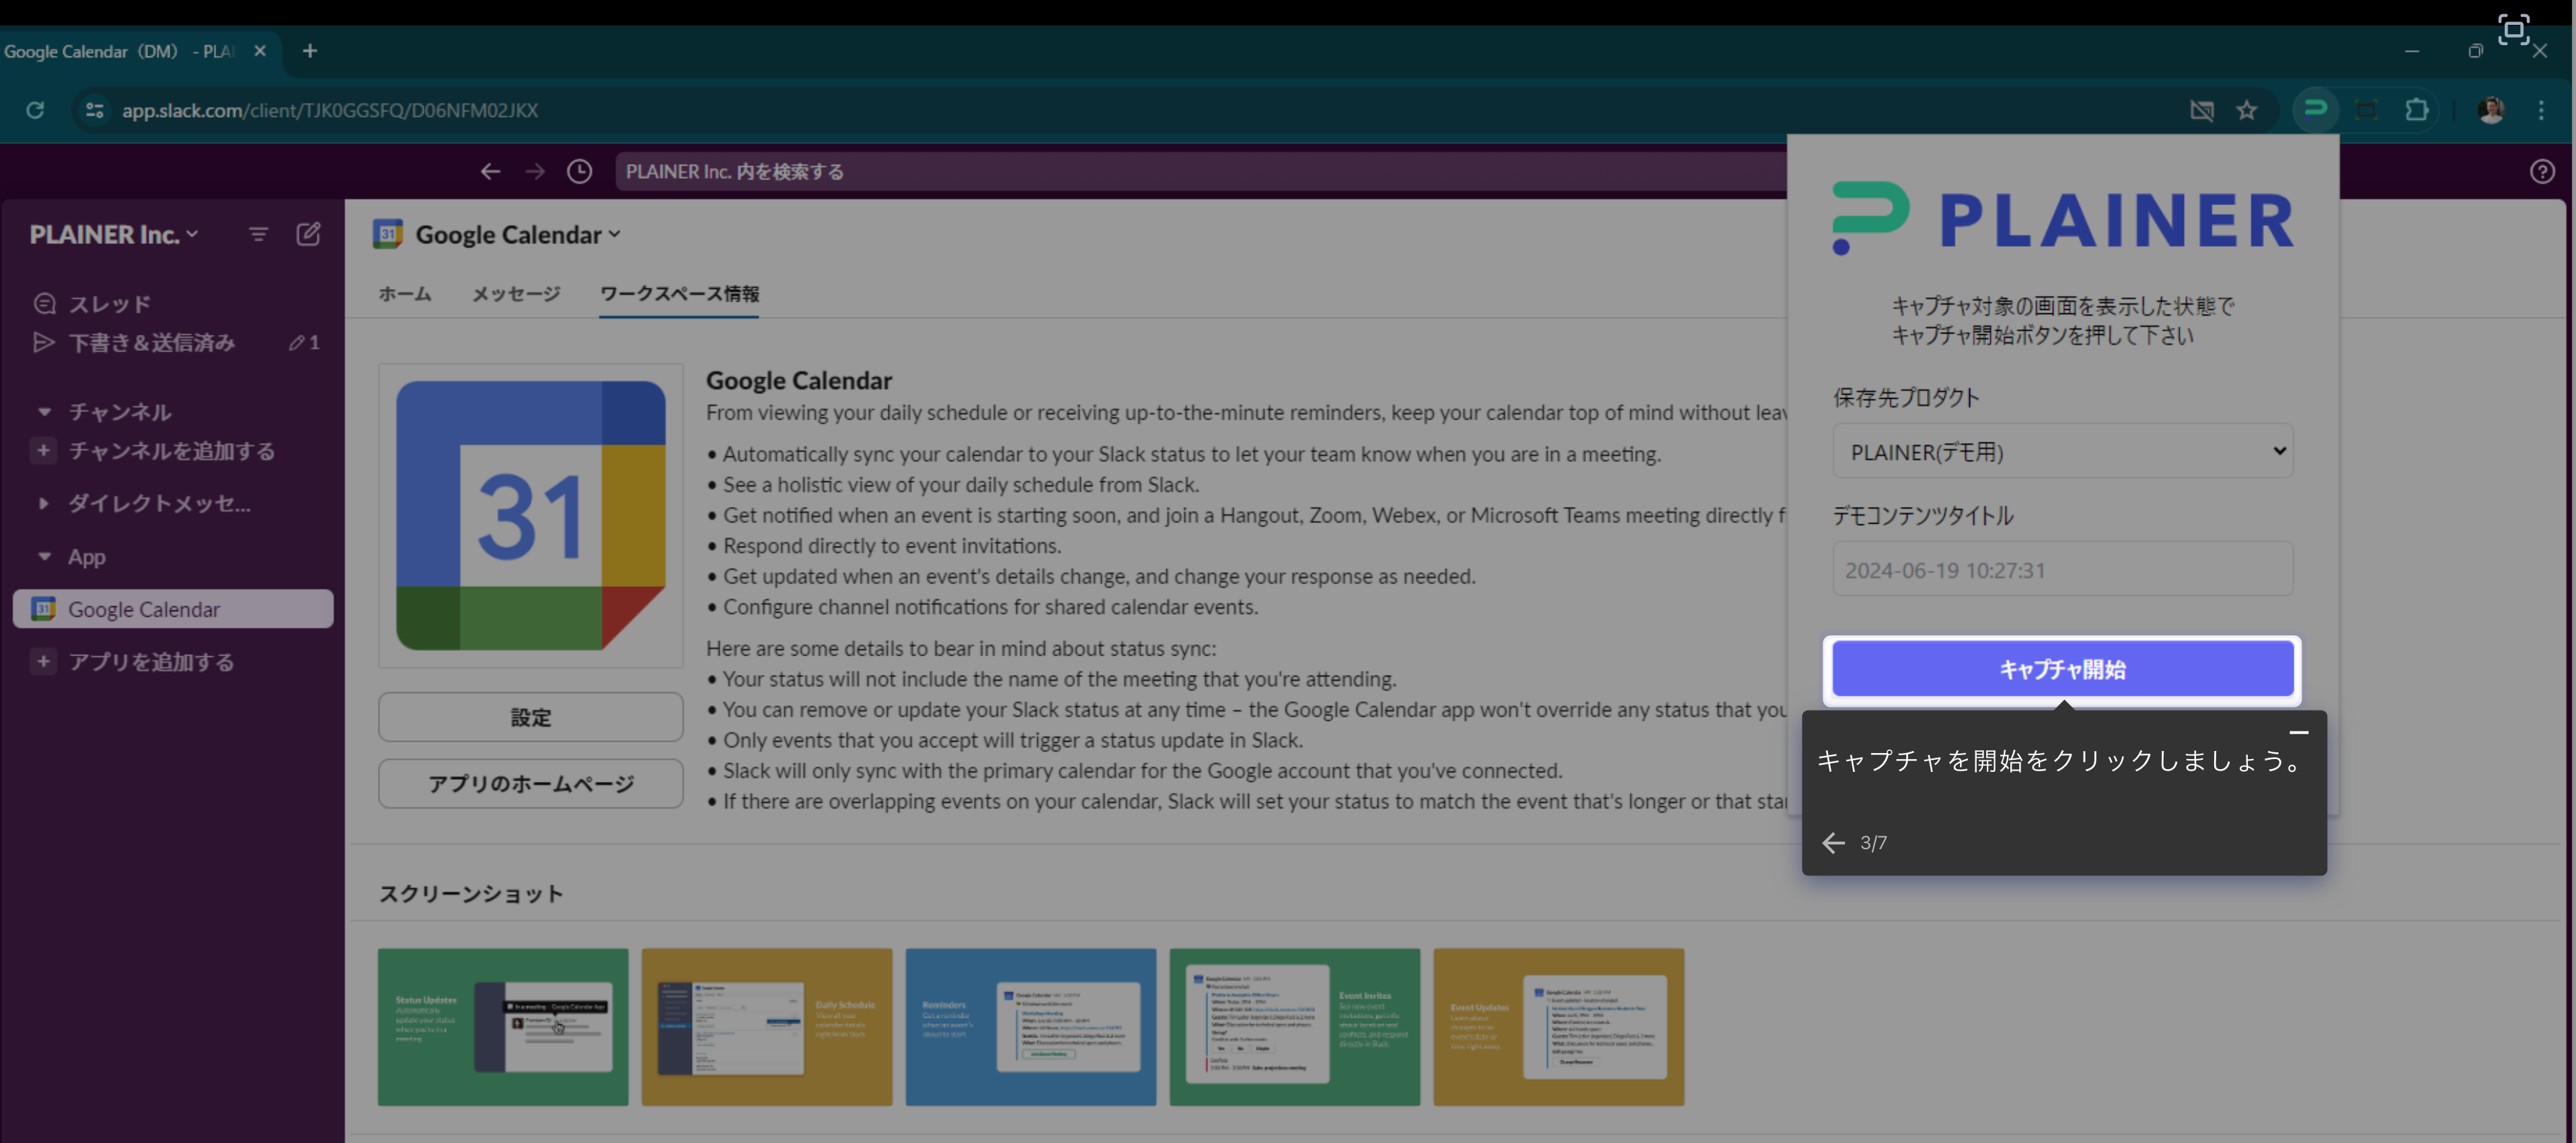Expand the PLAINER Inc. workspace menu
The width and height of the screenshot is (2576, 1143).
click(113, 234)
